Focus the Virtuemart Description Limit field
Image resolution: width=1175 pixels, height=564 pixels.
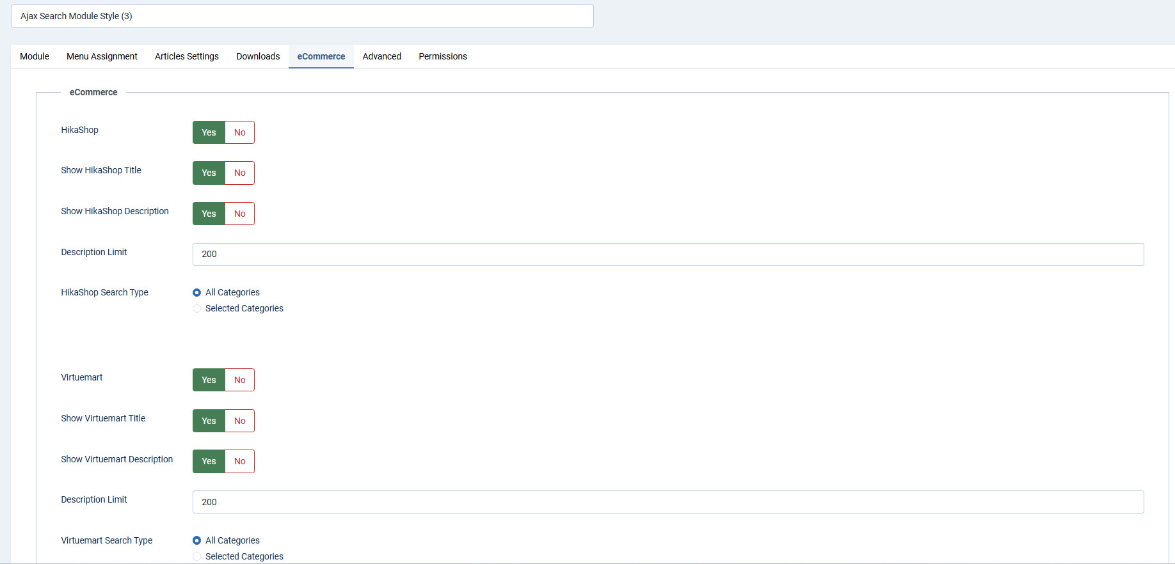tap(667, 502)
